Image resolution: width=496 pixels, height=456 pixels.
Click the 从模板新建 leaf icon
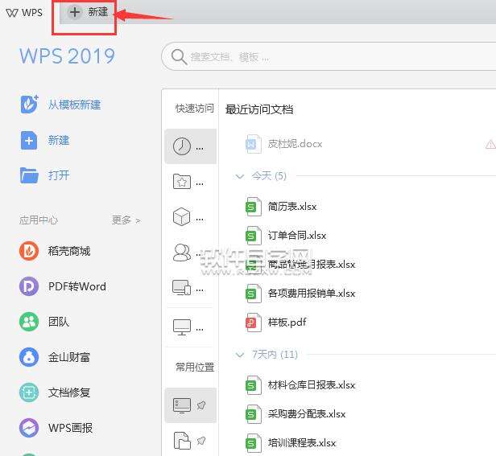[x=29, y=104]
